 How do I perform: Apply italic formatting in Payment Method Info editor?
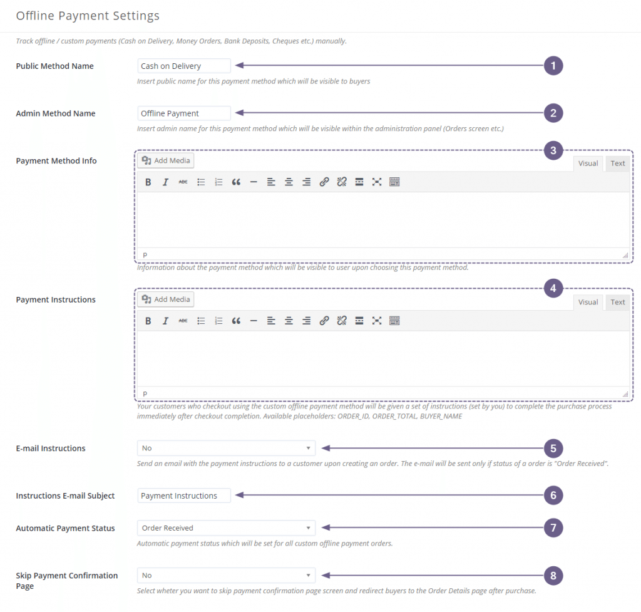tap(165, 182)
